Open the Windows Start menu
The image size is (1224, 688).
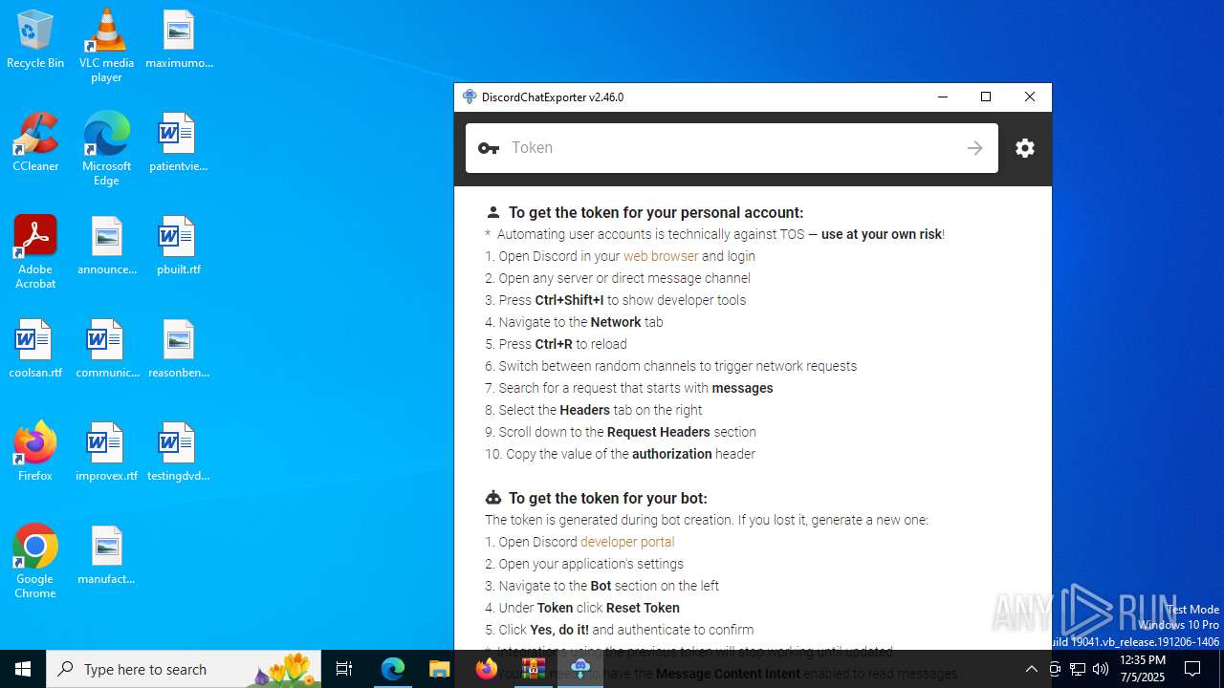(23, 669)
